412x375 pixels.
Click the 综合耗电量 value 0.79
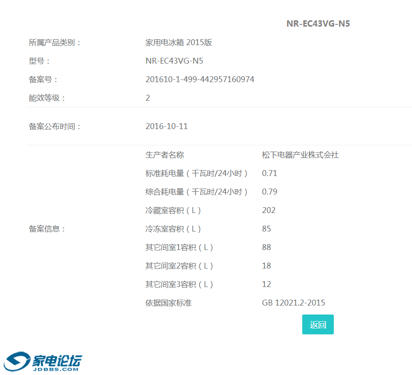click(x=269, y=192)
